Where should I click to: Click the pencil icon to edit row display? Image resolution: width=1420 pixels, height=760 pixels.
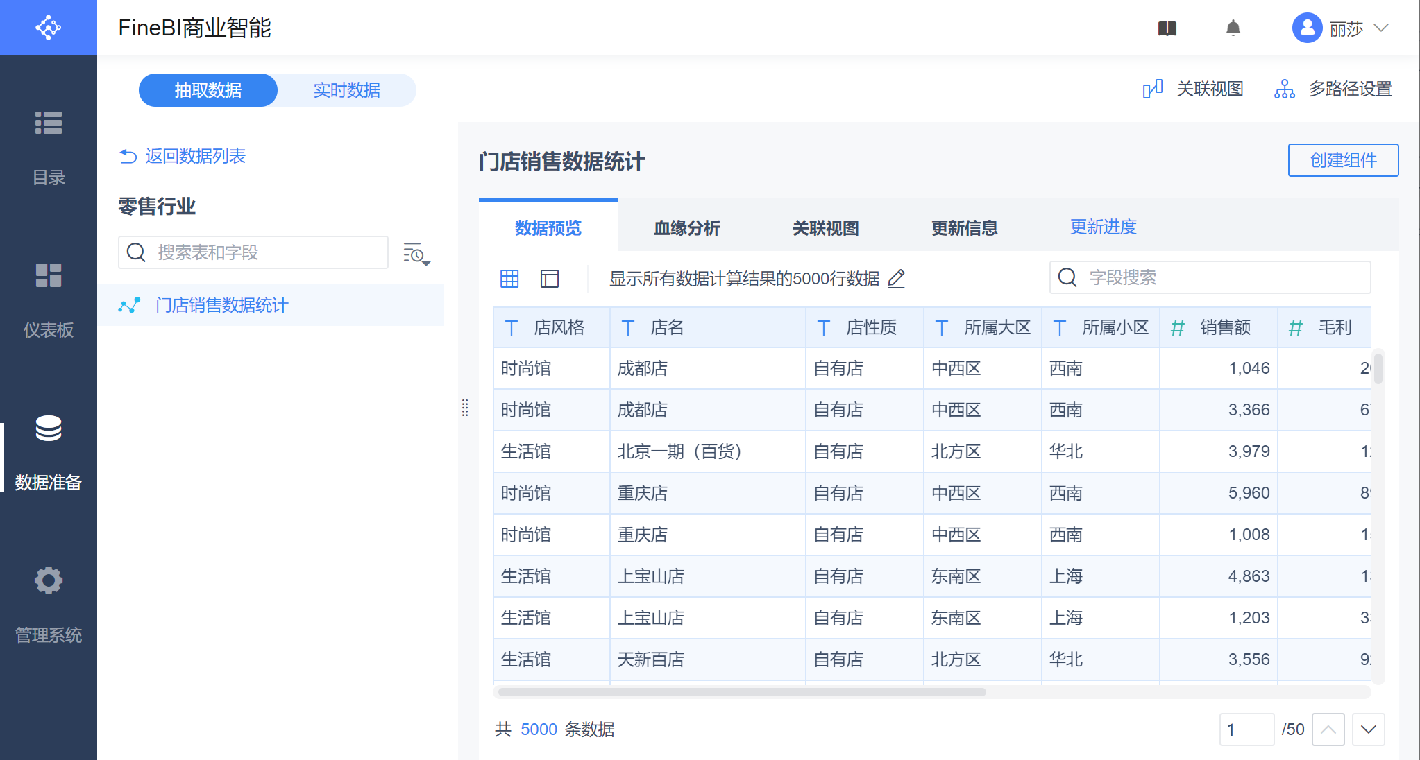coord(897,279)
